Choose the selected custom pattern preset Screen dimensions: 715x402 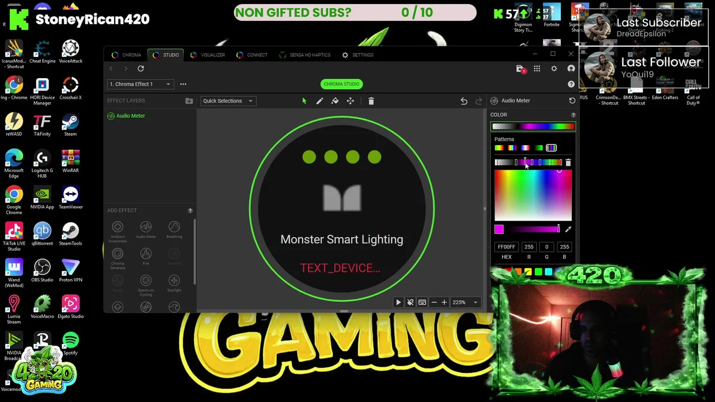tap(551, 148)
